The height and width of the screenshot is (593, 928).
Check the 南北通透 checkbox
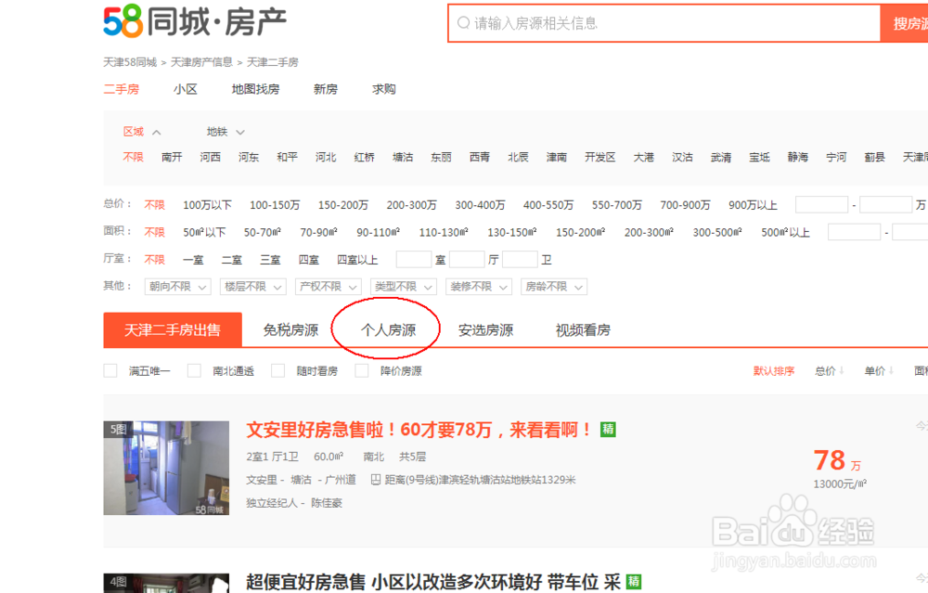pos(194,370)
